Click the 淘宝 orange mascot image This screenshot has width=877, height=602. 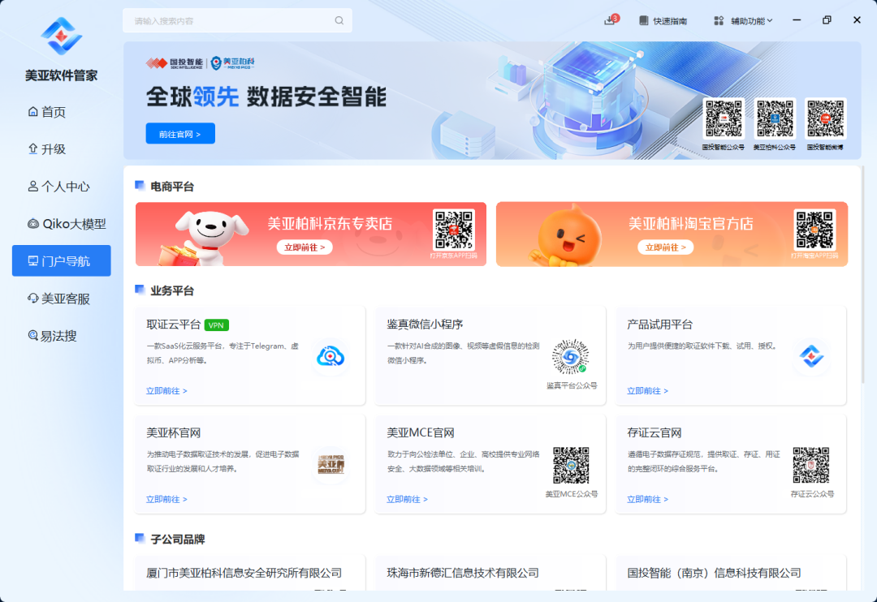pyautogui.click(x=565, y=235)
